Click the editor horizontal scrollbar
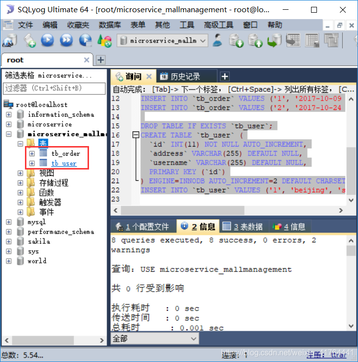 pos(183,211)
